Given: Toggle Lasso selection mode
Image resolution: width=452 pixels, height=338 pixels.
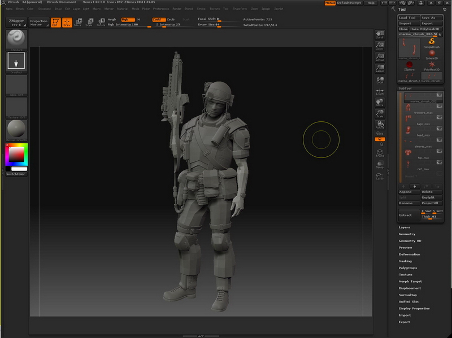Looking at the screenshot, I should (380, 176).
